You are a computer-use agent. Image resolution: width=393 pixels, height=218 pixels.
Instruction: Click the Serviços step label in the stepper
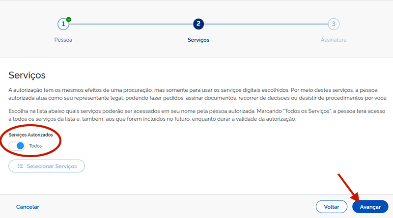[x=198, y=40]
